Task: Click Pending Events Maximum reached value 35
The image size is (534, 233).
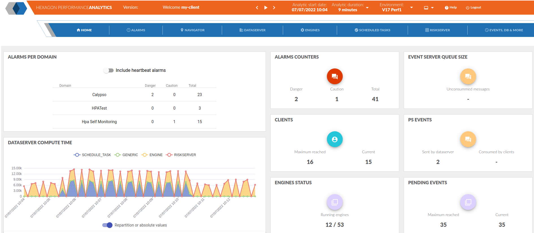Action: [x=443, y=225]
